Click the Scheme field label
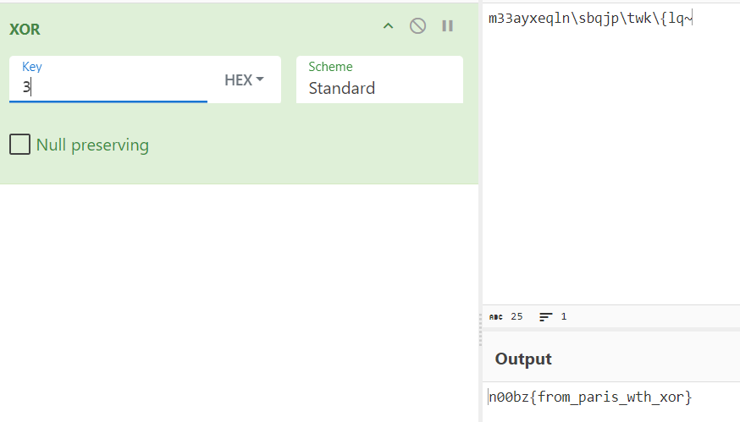The width and height of the screenshot is (740, 422). click(x=330, y=67)
